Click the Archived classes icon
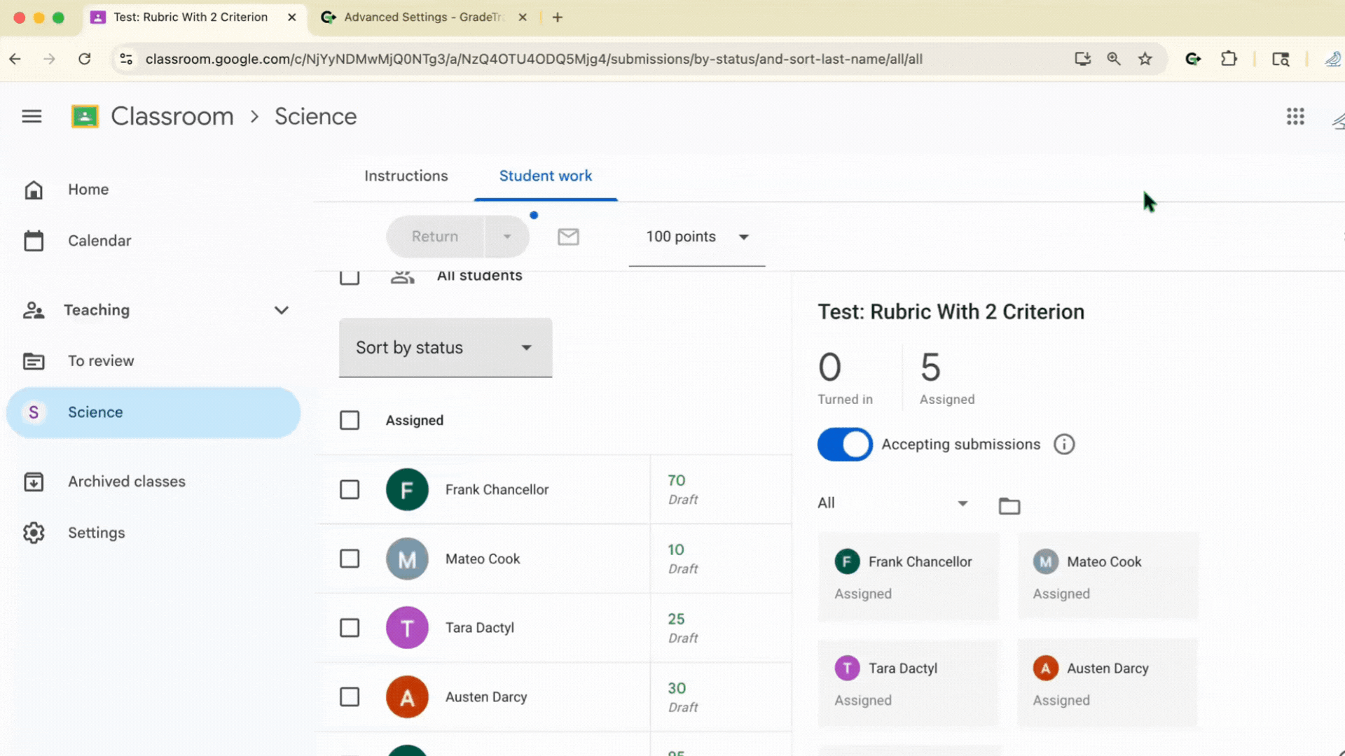Image resolution: width=1345 pixels, height=756 pixels. pyautogui.click(x=34, y=482)
